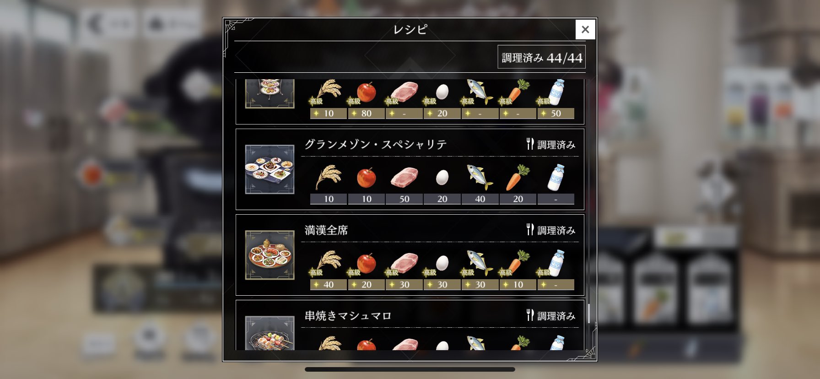Tap carrot icon in グランメゾン・スペシャリテ row

tap(518, 177)
